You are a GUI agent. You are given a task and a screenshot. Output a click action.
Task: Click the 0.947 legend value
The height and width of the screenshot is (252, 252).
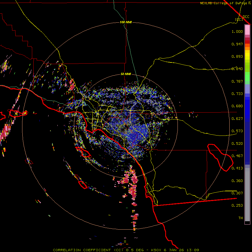[237, 44]
